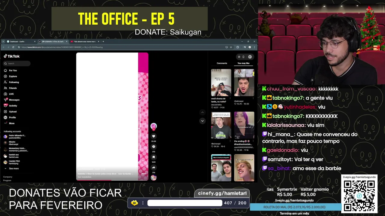
Task: Open the TikTok logo home link
Action: [x=12, y=56]
